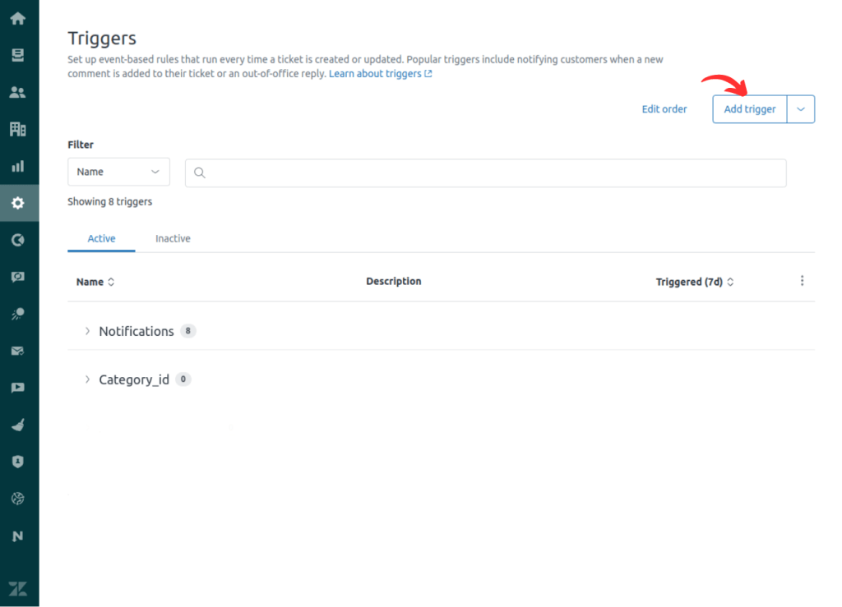Screen dimensions: 842x607
Task: Open the Name filter dropdown
Action: pyautogui.click(x=118, y=172)
